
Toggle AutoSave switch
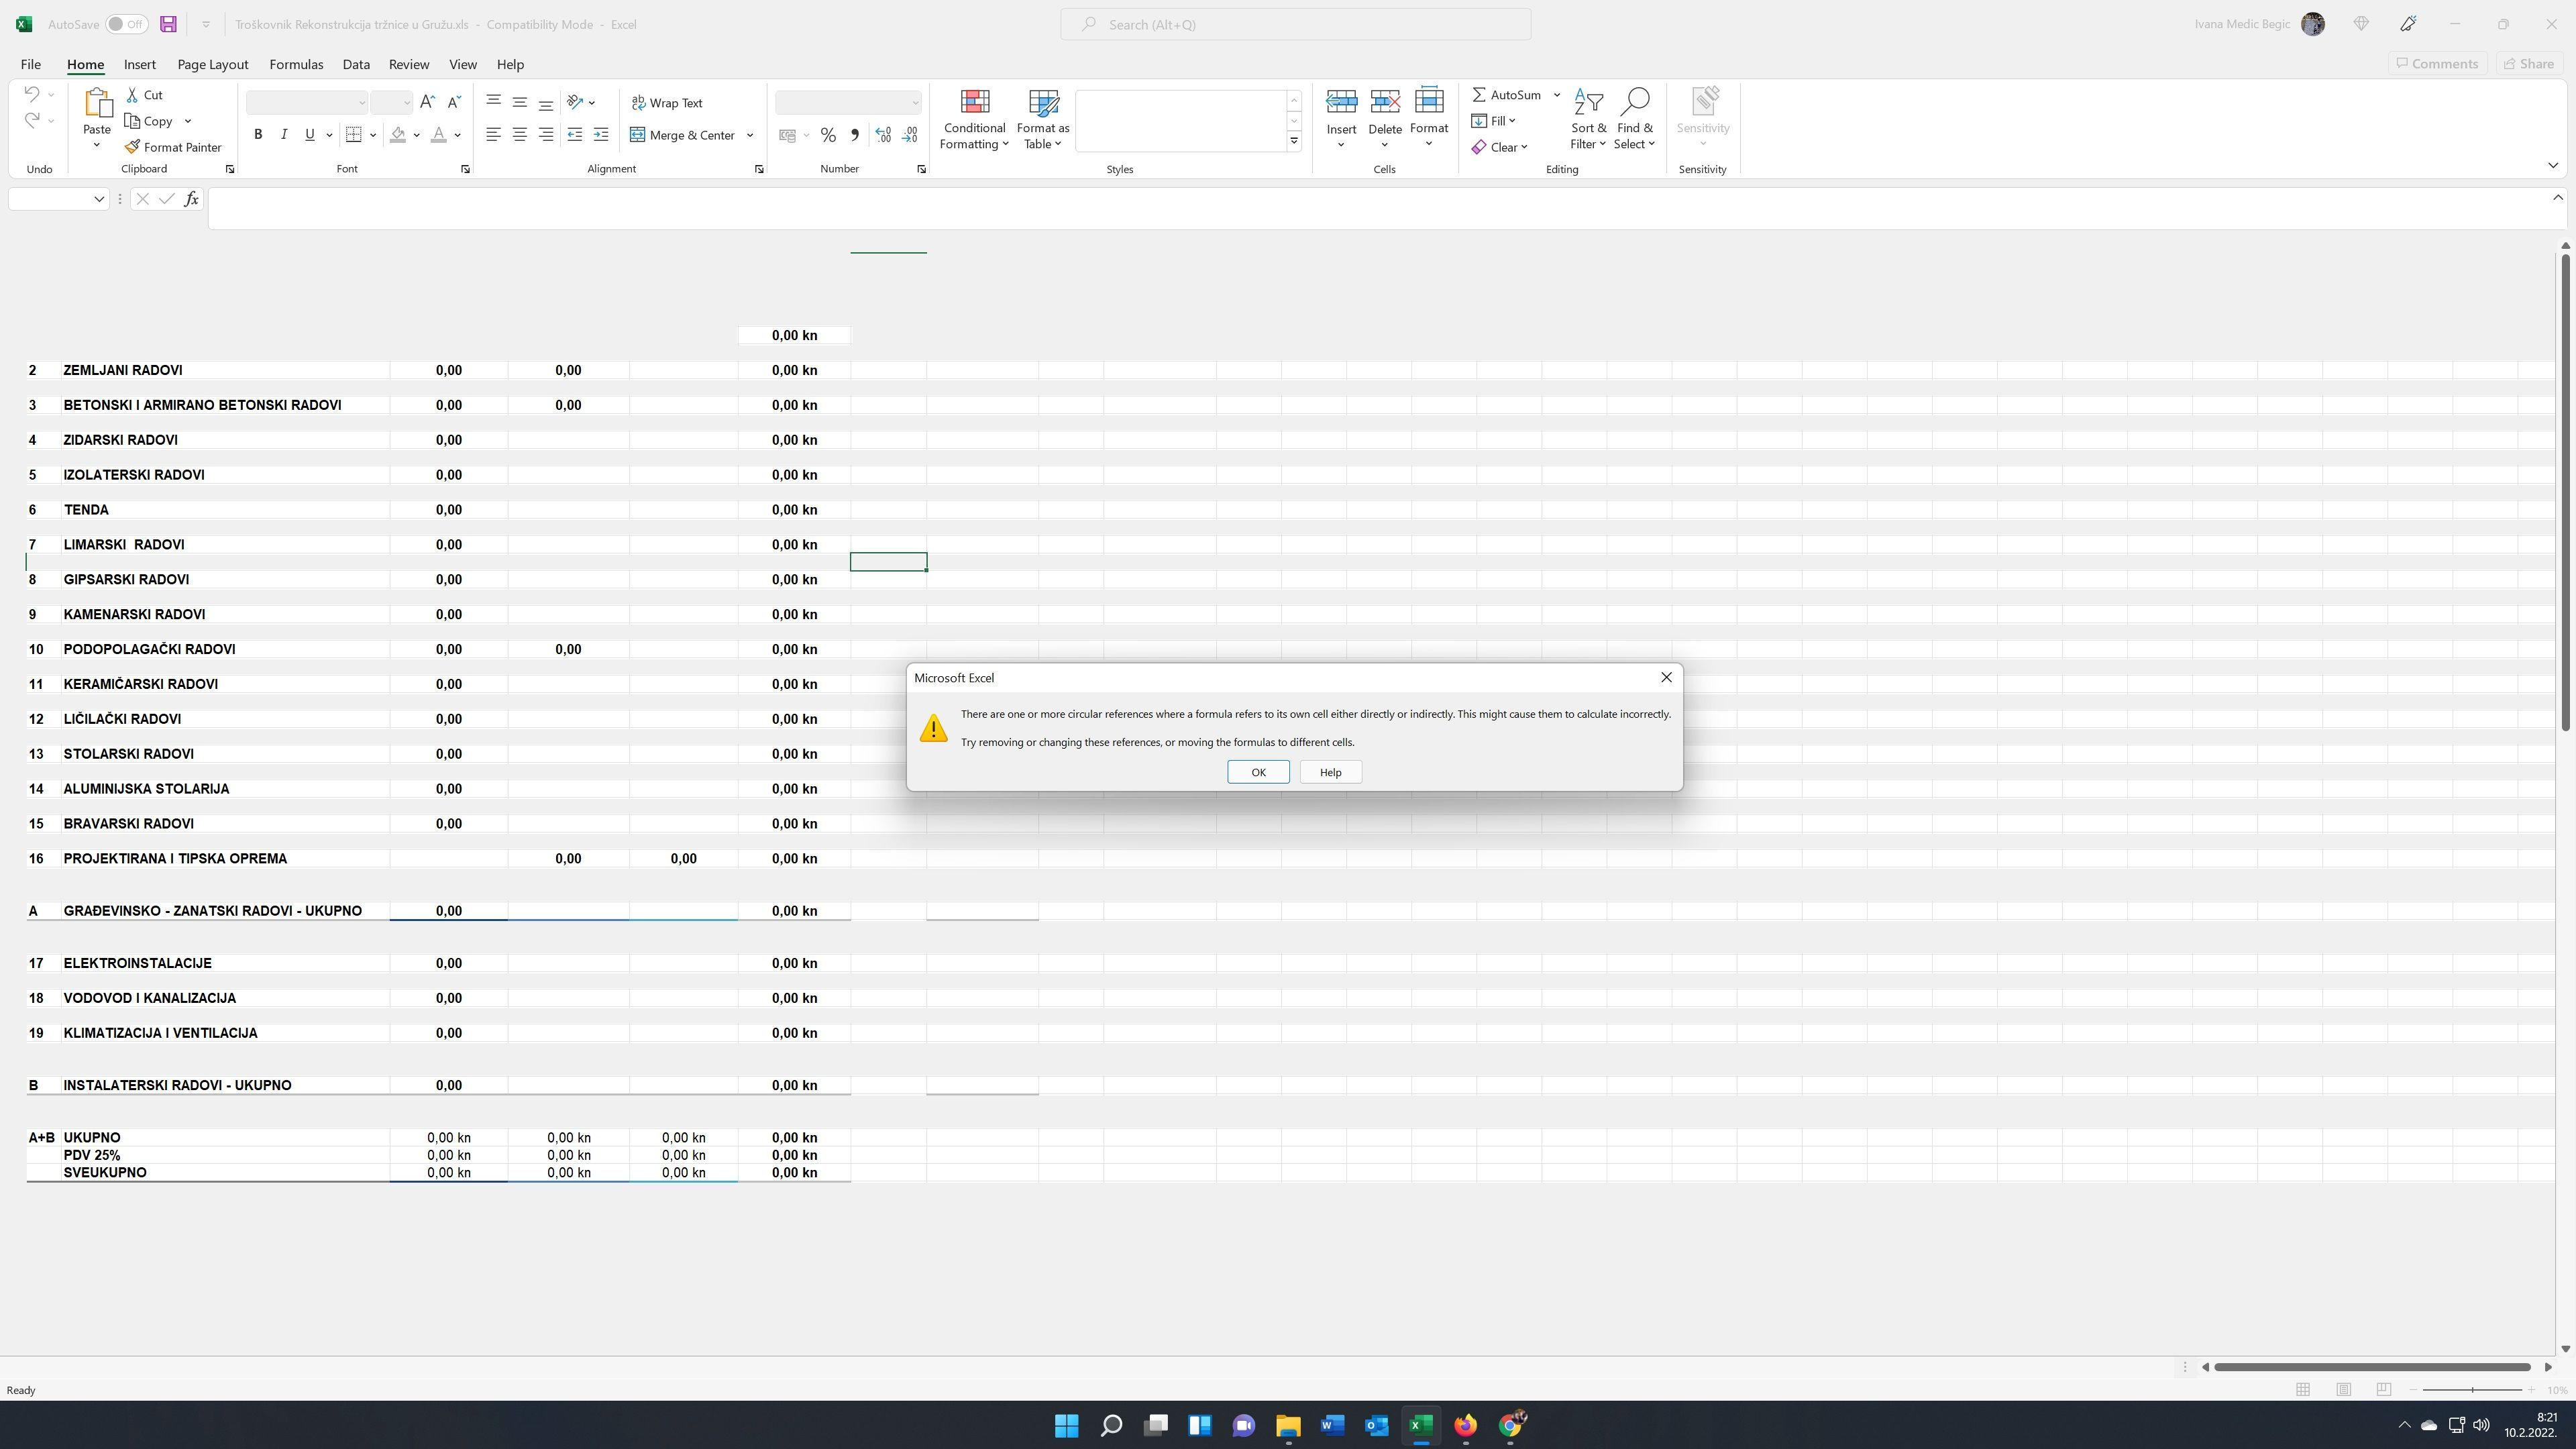click(x=127, y=24)
